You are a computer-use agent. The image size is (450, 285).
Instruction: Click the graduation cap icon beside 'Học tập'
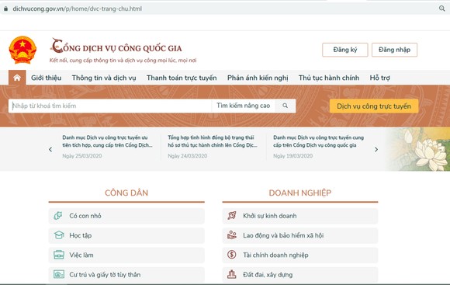pos(59,235)
